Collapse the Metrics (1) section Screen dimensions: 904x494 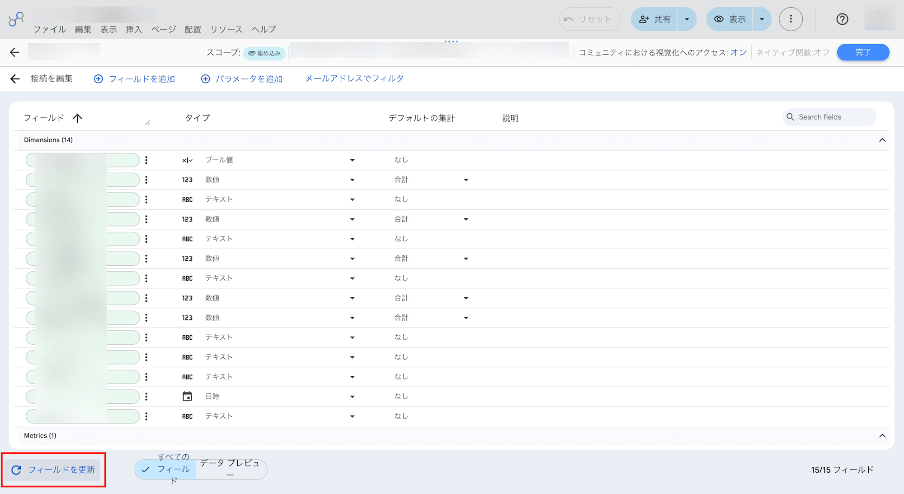(882, 436)
